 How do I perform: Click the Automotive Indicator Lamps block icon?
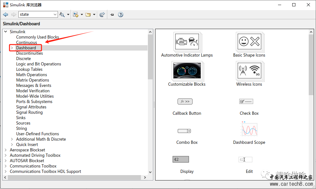click(x=187, y=42)
